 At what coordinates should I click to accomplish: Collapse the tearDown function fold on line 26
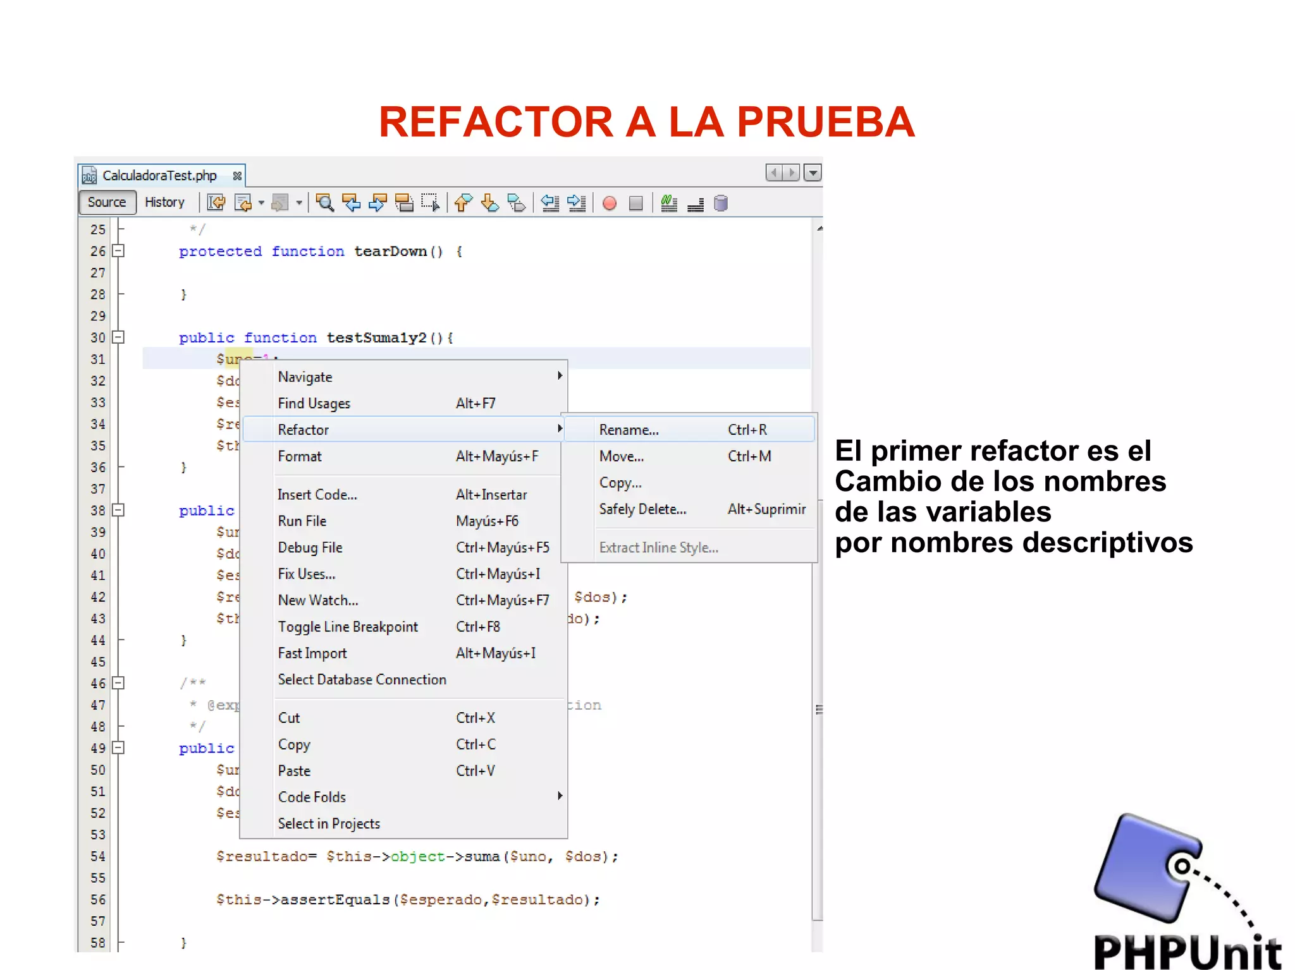pos(118,251)
